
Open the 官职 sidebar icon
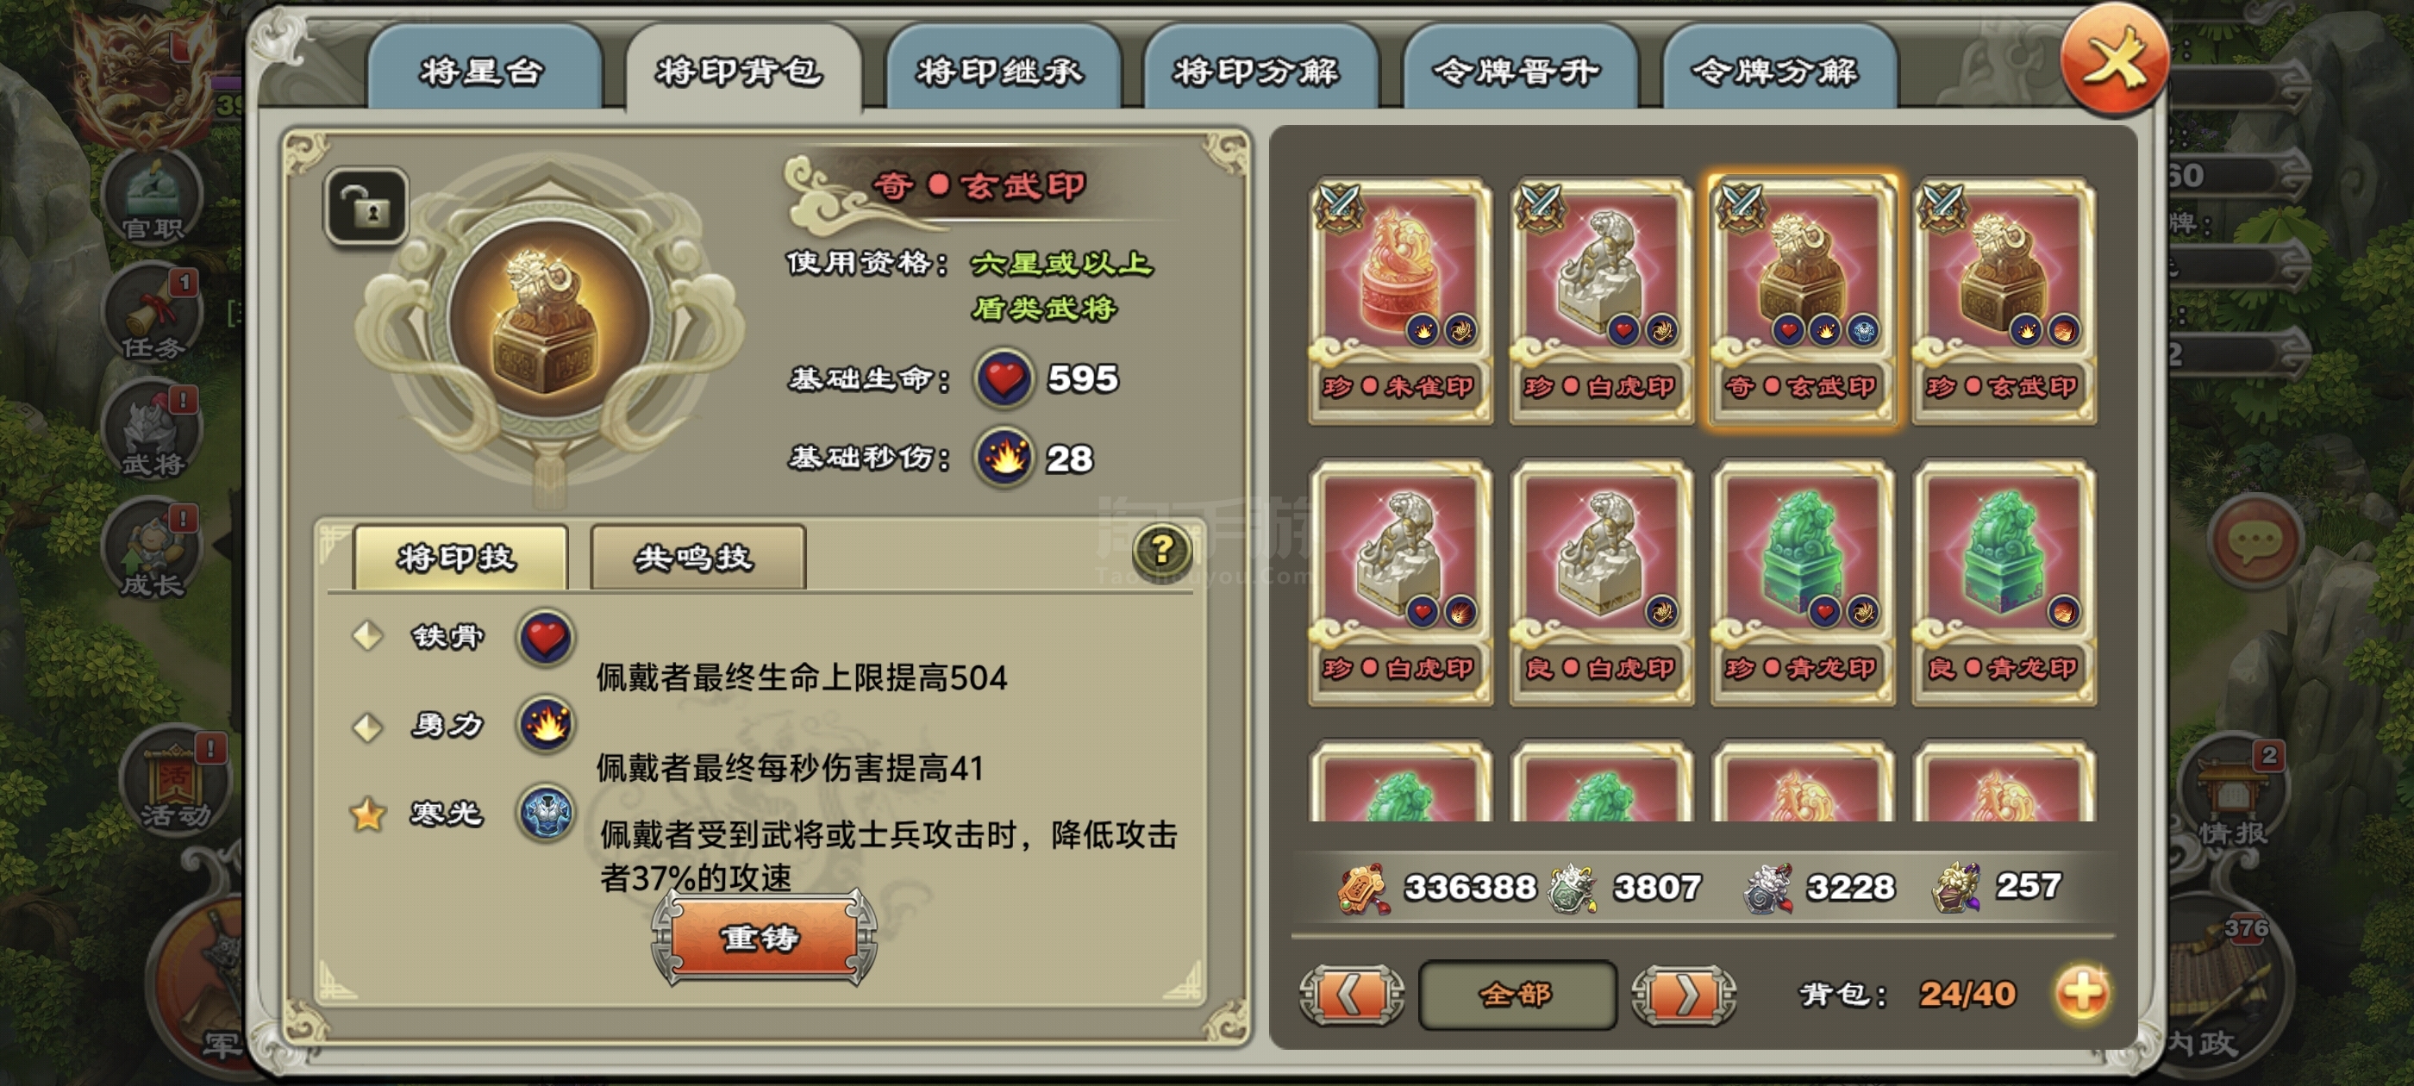153,197
